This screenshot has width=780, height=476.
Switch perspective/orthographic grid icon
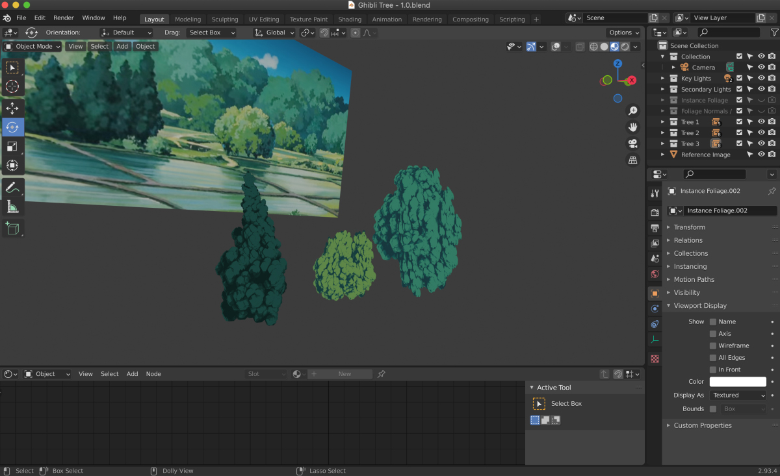pos(632,160)
